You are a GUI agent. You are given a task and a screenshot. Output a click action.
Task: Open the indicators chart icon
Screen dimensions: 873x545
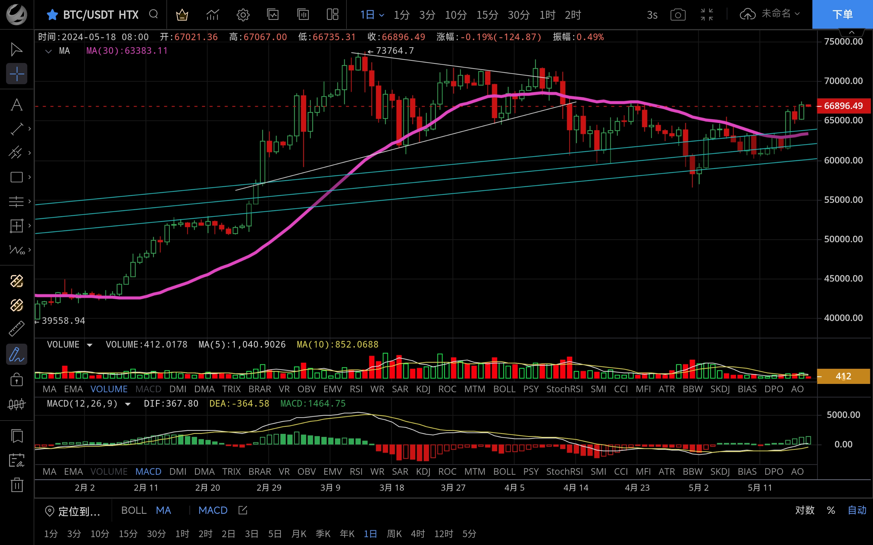212,15
